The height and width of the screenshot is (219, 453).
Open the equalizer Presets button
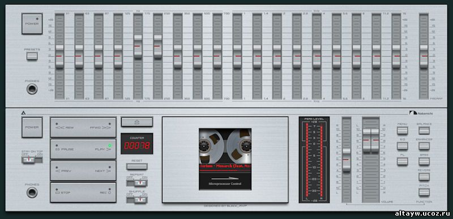pyautogui.click(x=32, y=56)
